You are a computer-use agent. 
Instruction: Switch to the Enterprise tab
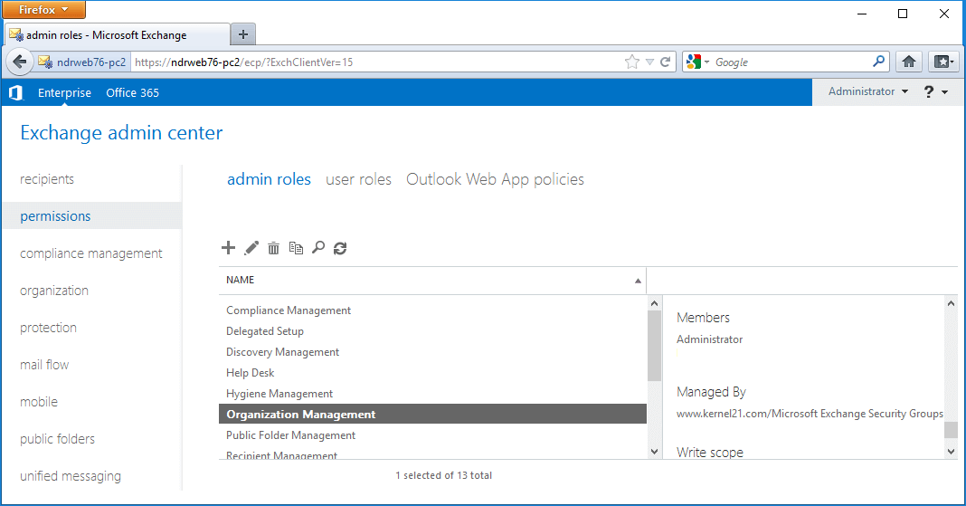pyautogui.click(x=65, y=92)
